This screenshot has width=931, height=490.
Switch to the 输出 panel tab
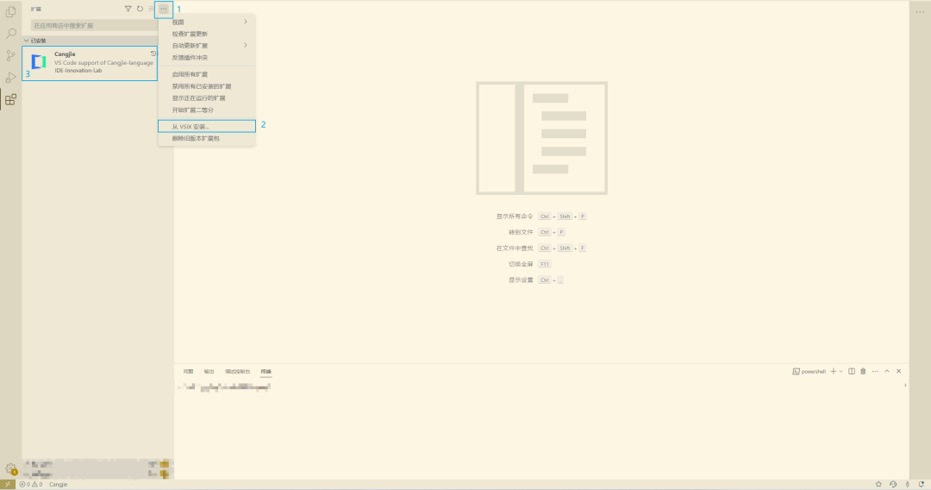pyautogui.click(x=209, y=371)
